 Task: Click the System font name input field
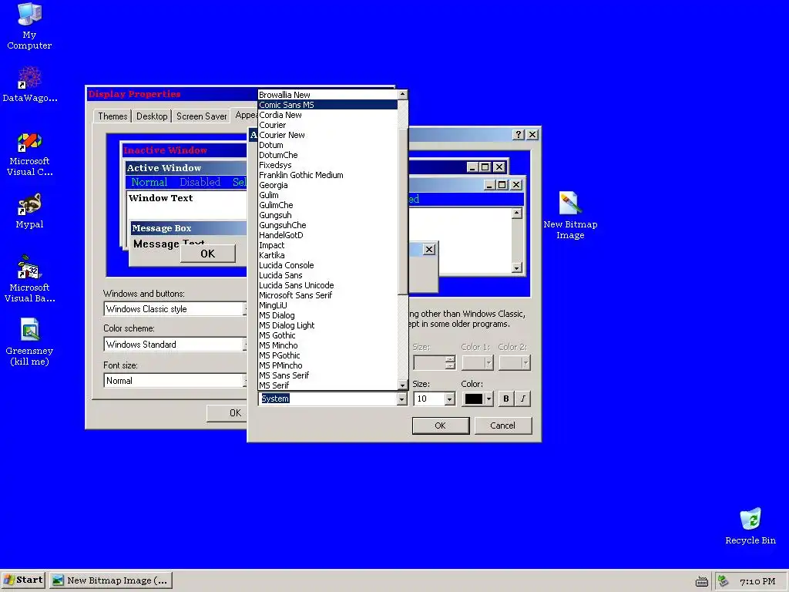pos(327,399)
